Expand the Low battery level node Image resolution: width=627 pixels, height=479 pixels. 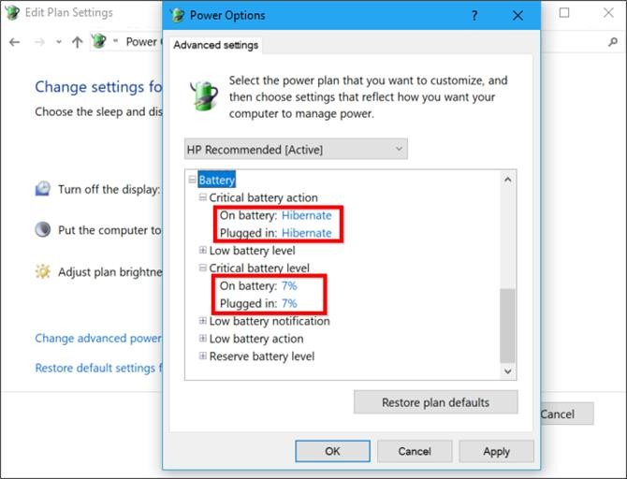click(x=203, y=251)
